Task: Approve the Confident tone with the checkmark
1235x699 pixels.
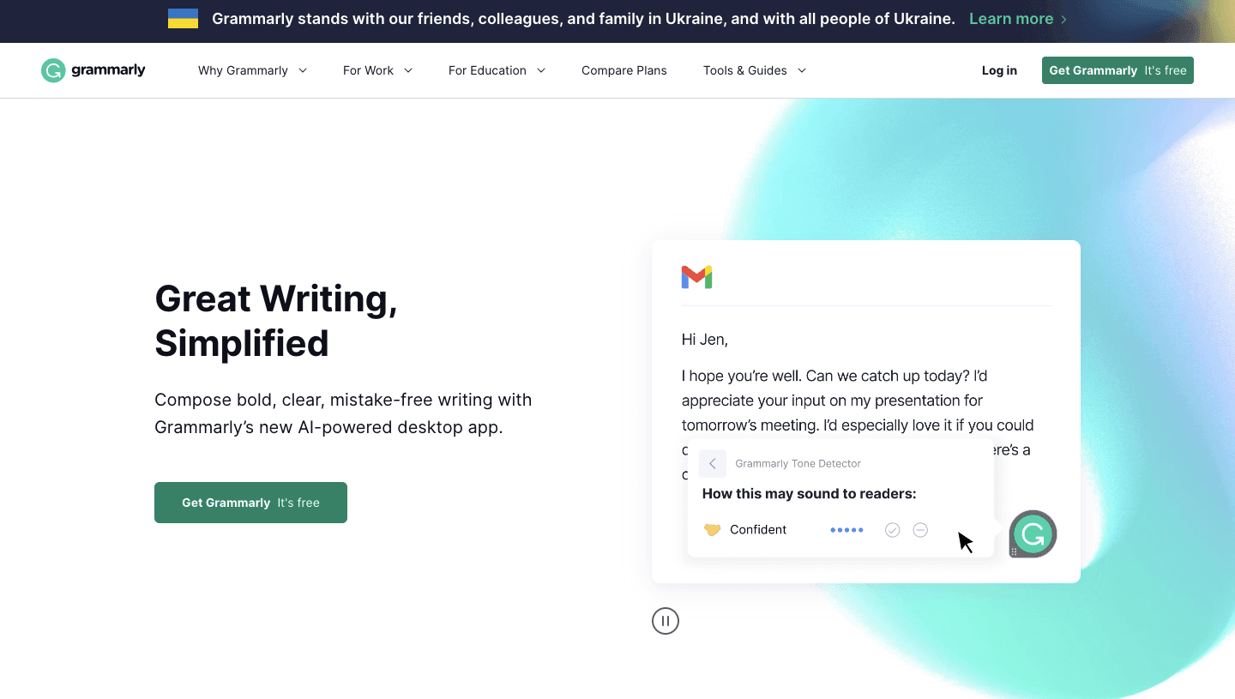Action: pyautogui.click(x=892, y=529)
